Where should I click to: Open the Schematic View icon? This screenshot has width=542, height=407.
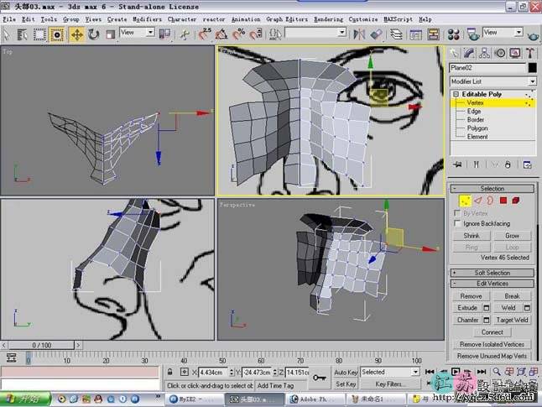point(433,34)
